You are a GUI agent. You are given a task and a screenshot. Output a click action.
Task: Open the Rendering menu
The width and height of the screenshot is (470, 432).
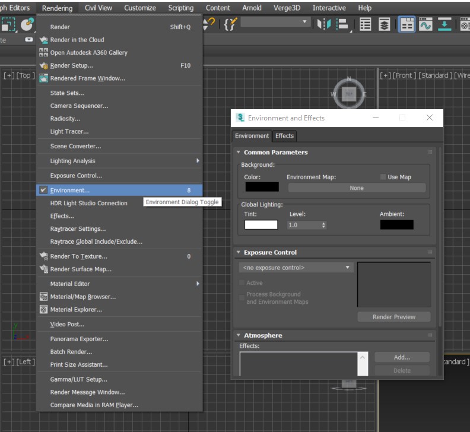pyautogui.click(x=57, y=8)
